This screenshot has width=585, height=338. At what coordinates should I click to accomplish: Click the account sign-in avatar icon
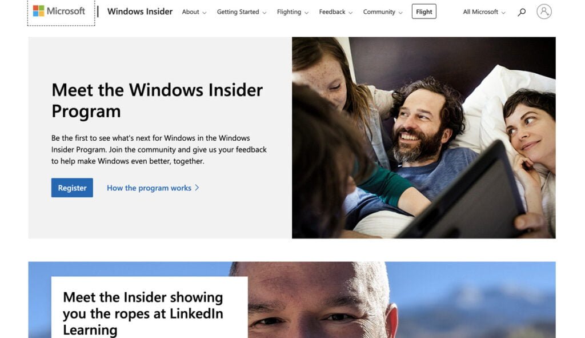pos(544,11)
